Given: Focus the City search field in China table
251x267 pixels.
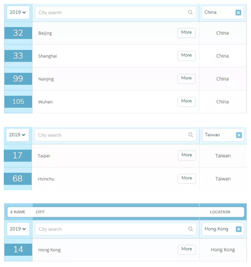Looking at the screenshot, I should pyautogui.click(x=116, y=12).
